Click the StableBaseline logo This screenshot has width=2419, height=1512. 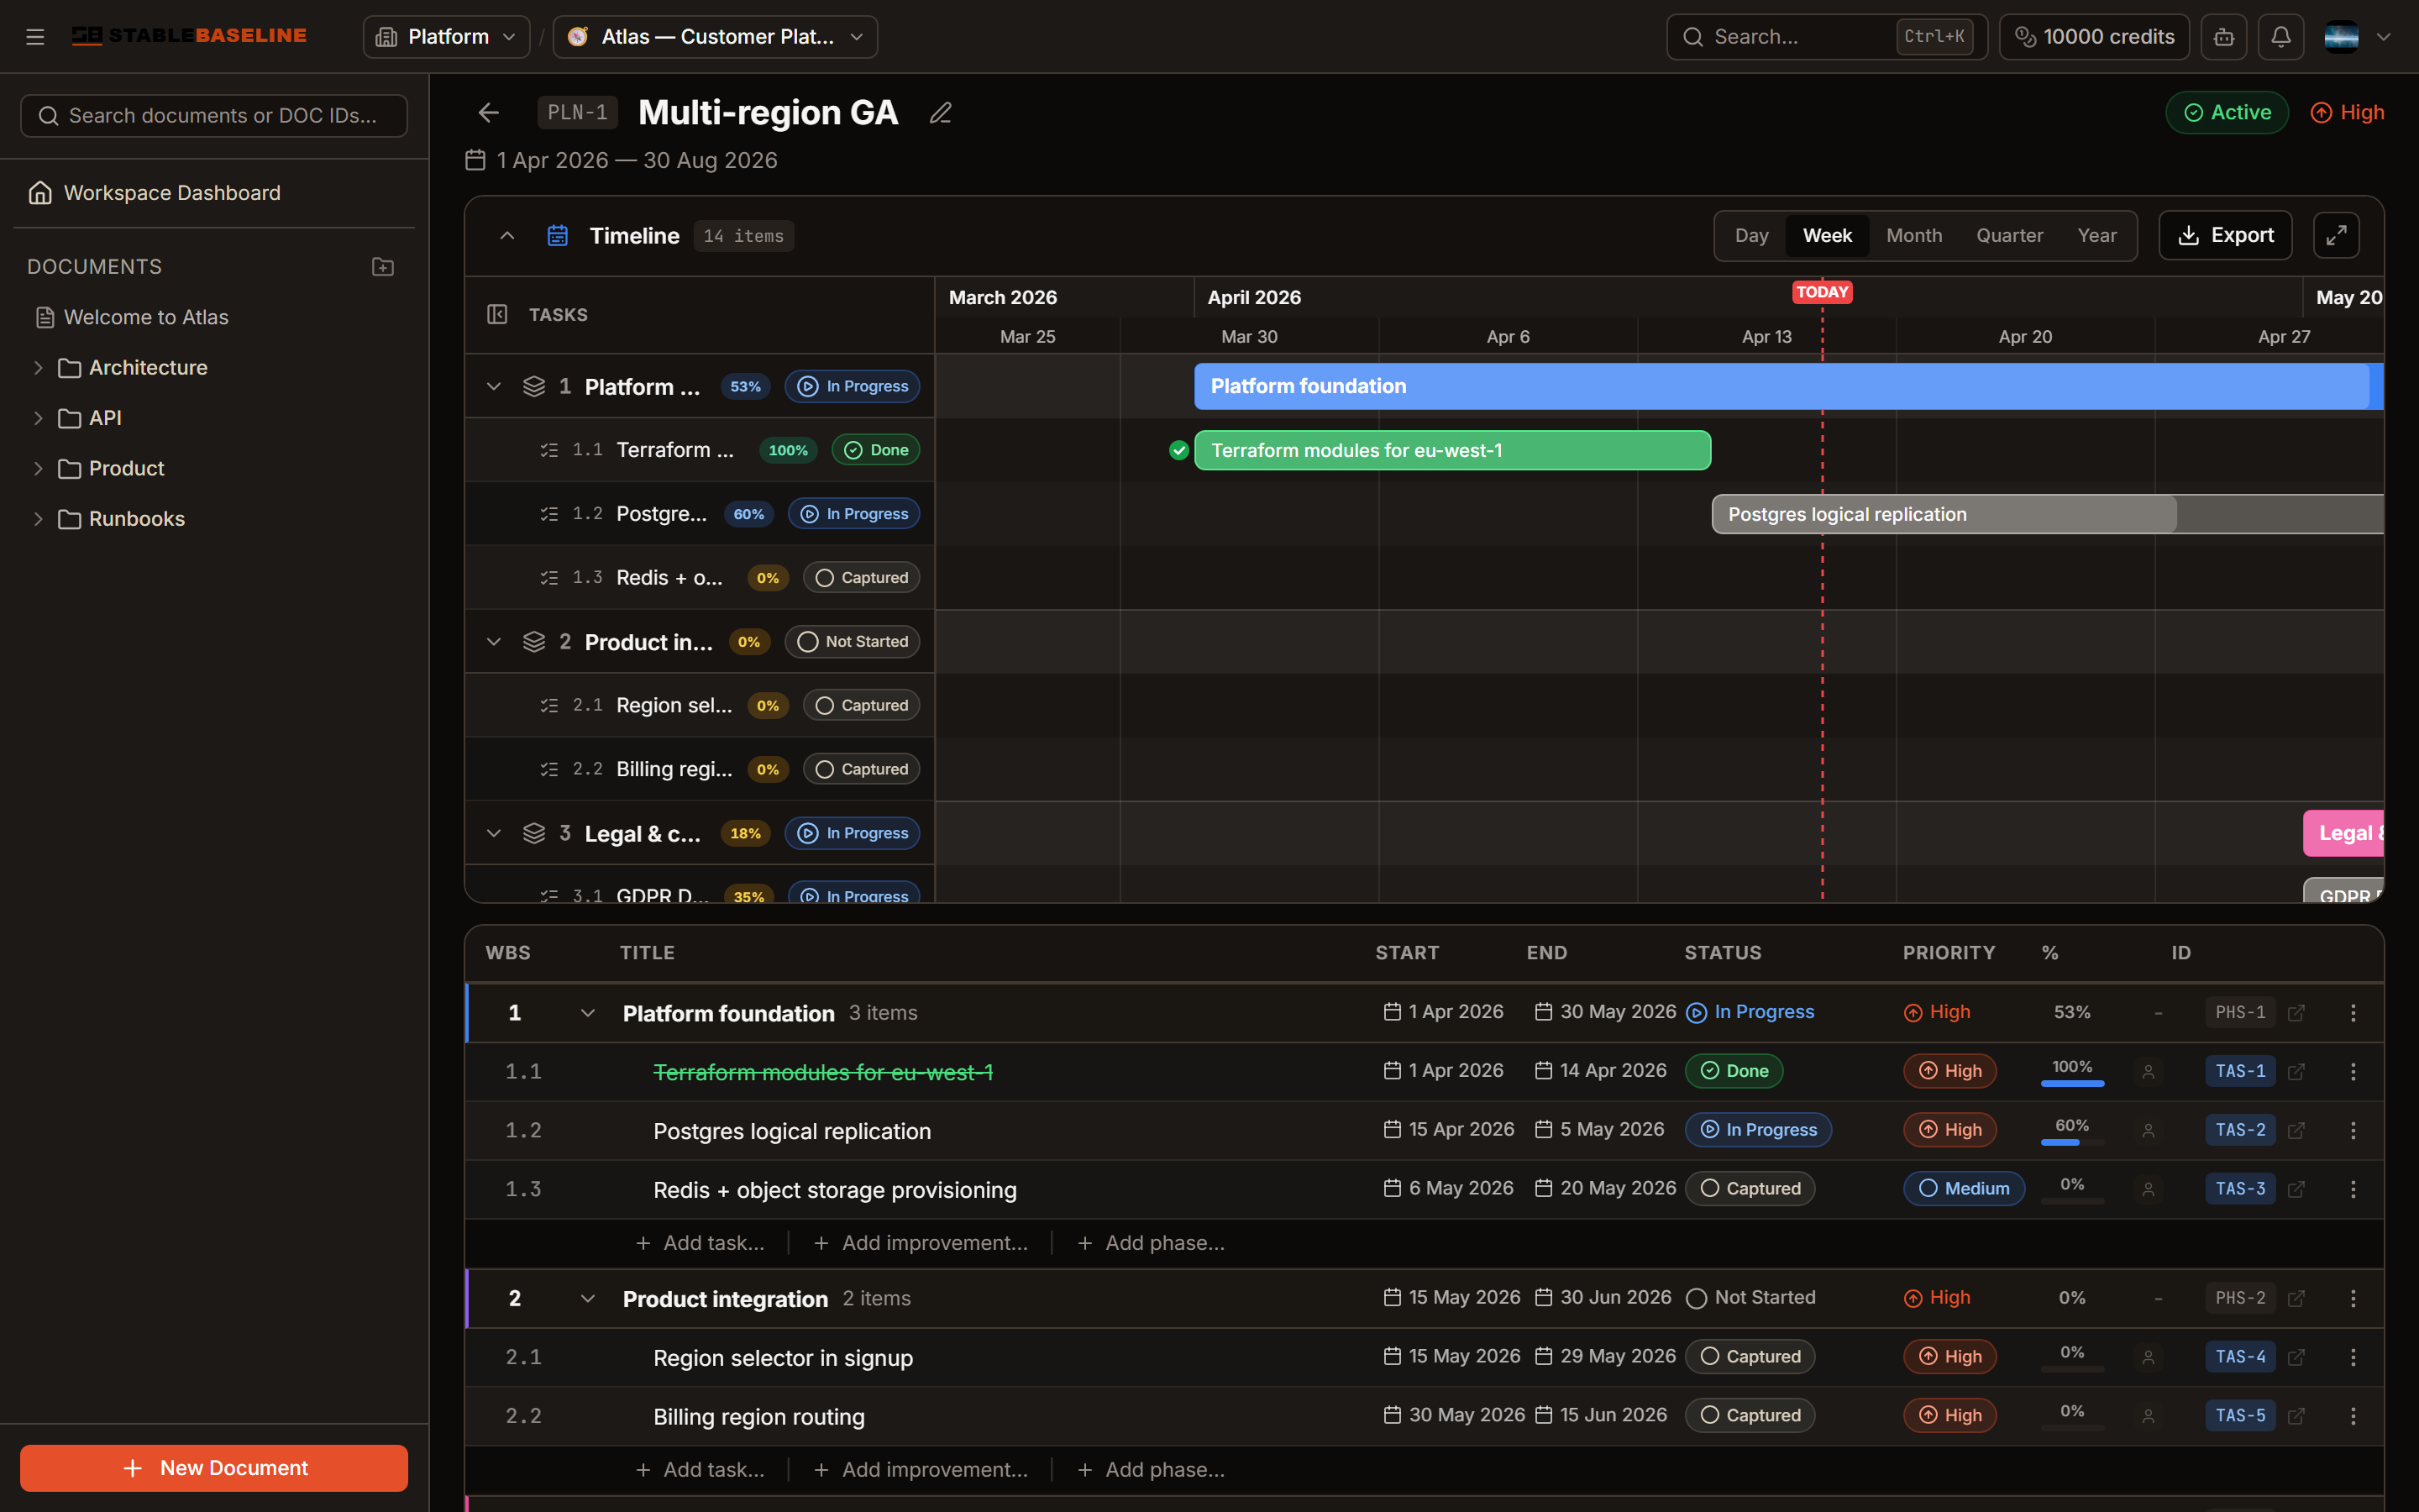point(189,36)
